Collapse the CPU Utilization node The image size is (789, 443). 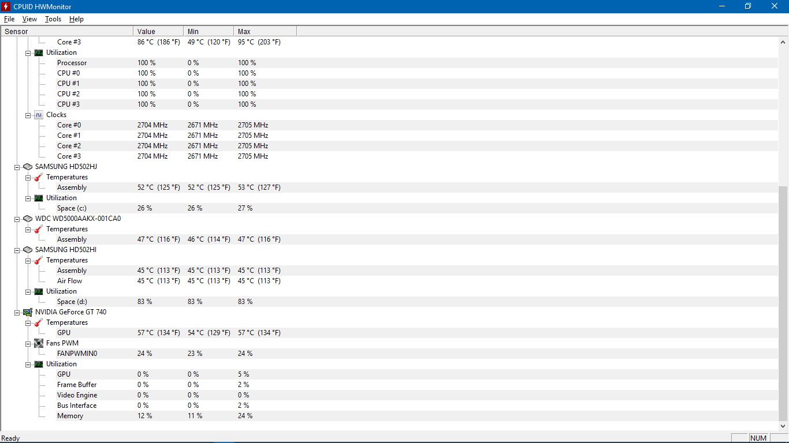click(x=28, y=52)
